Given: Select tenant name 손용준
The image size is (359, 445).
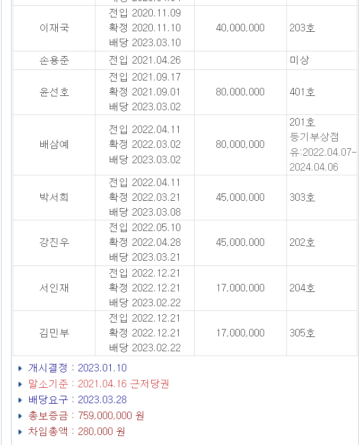Looking at the screenshot, I should pyautogui.click(x=54, y=60).
